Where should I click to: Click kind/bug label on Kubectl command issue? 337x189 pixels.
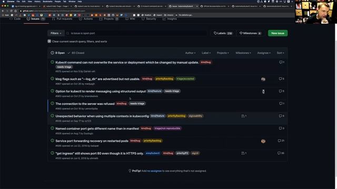[x=206, y=62]
